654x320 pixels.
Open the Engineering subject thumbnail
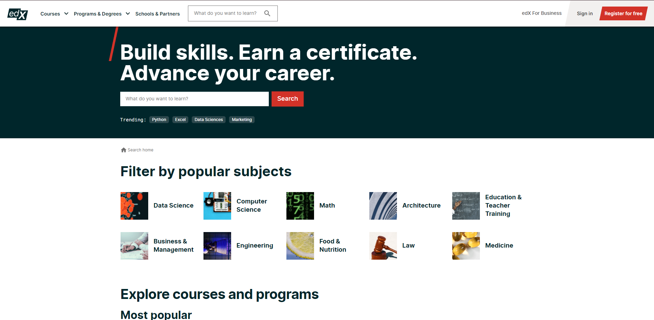[x=217, y=246]
